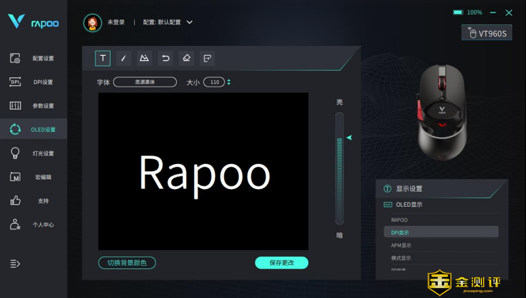Open the 配置 默认配置 profile dropdown

coord(168,22)
